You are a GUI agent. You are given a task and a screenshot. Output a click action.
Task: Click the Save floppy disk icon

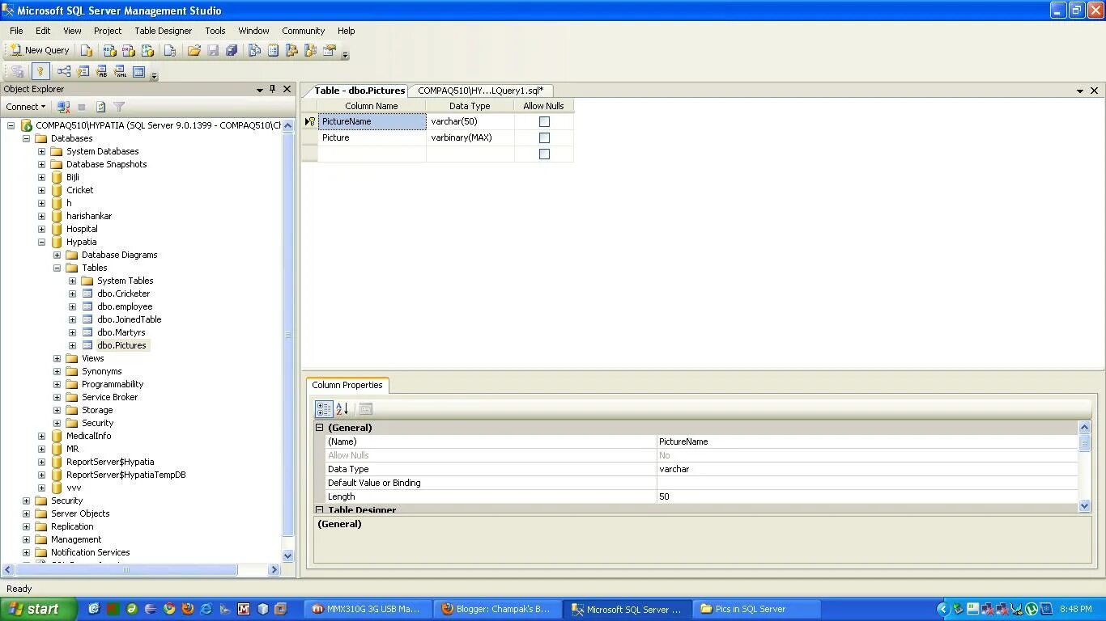pos(213,50)
